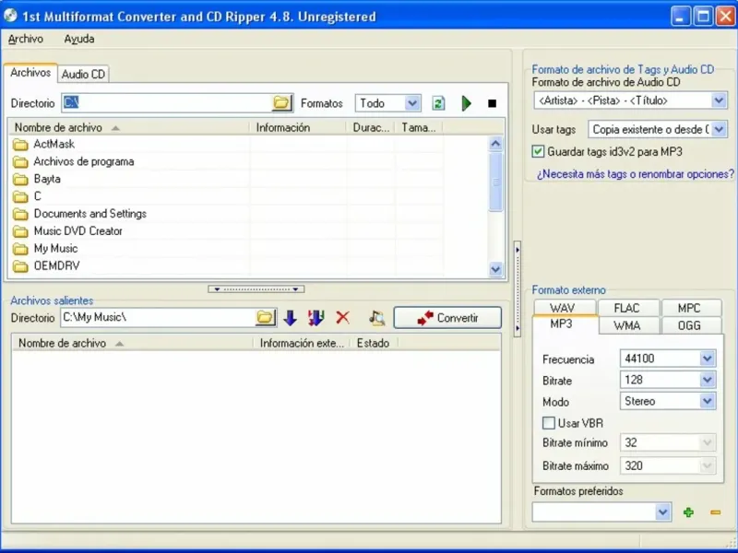Click the ActMask folder icon
The width and height of the screenshot is (738, 553).
(x=20, y=145)
